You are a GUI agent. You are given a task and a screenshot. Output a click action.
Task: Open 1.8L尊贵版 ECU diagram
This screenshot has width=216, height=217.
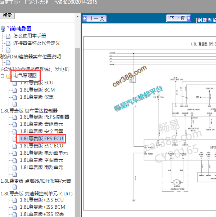(x=36, y=83)
